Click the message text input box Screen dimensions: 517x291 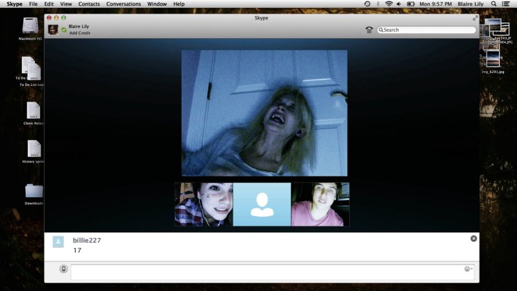point(266,272)
